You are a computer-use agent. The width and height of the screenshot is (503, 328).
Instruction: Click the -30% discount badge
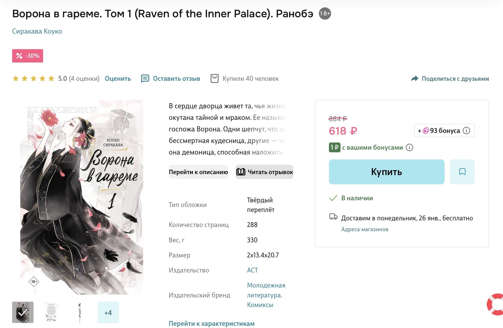point(28,56)
